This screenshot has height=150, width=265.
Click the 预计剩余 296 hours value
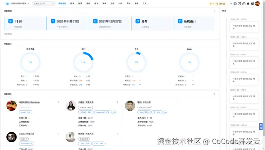click(80, 81)
